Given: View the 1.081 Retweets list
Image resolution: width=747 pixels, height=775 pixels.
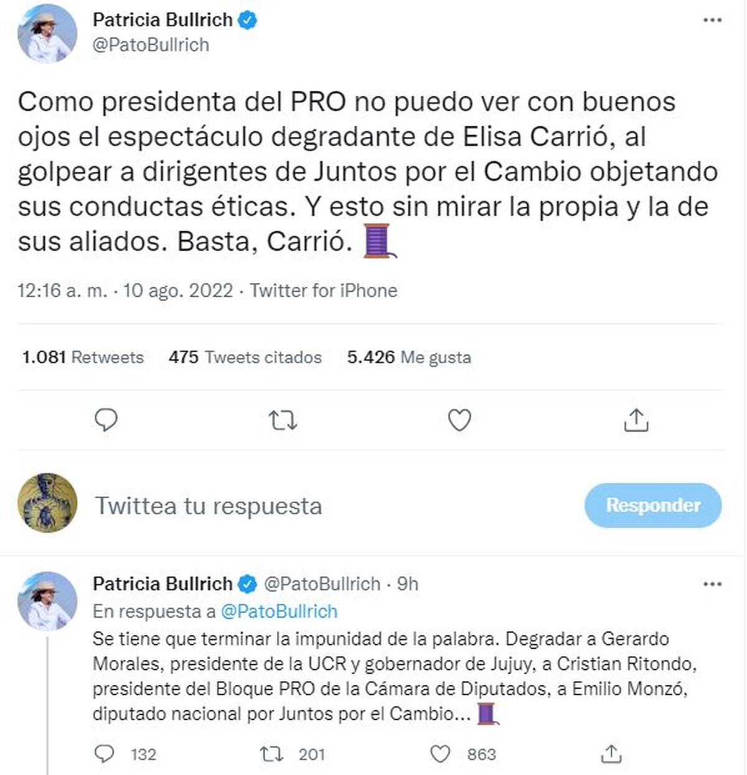Looking at the screenshot, I should [83, 358].
